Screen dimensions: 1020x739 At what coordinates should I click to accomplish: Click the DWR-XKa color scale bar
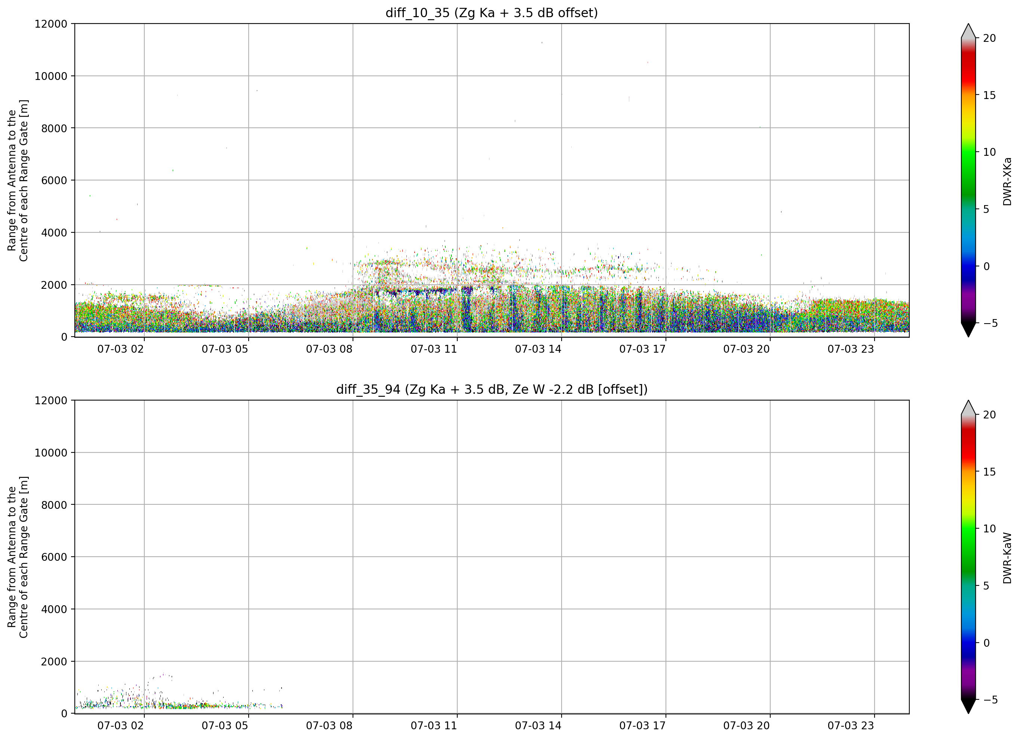[x=968, y=180]
